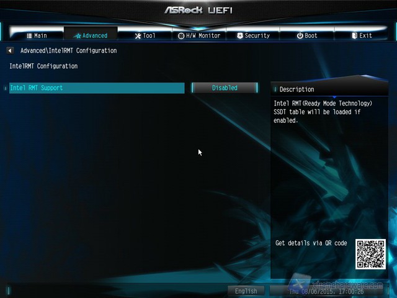Click the Advanced\IntelRMT Configuration breadcrumb
The width and height of the screenshot is (397, 298).
pos(68,51)
